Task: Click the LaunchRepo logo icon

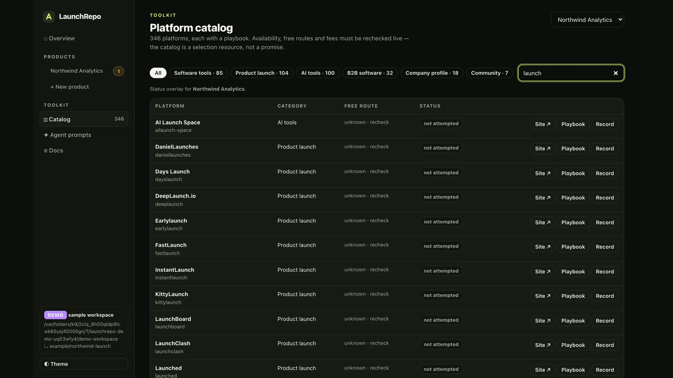Action: [49, 16]
